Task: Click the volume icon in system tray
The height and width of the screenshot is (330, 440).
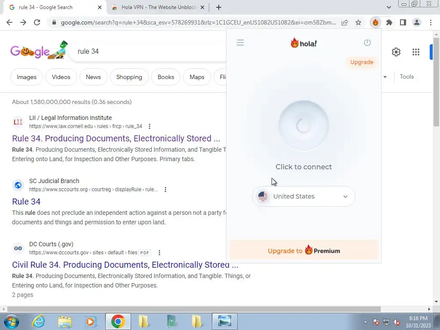Action: pos(397,322)
